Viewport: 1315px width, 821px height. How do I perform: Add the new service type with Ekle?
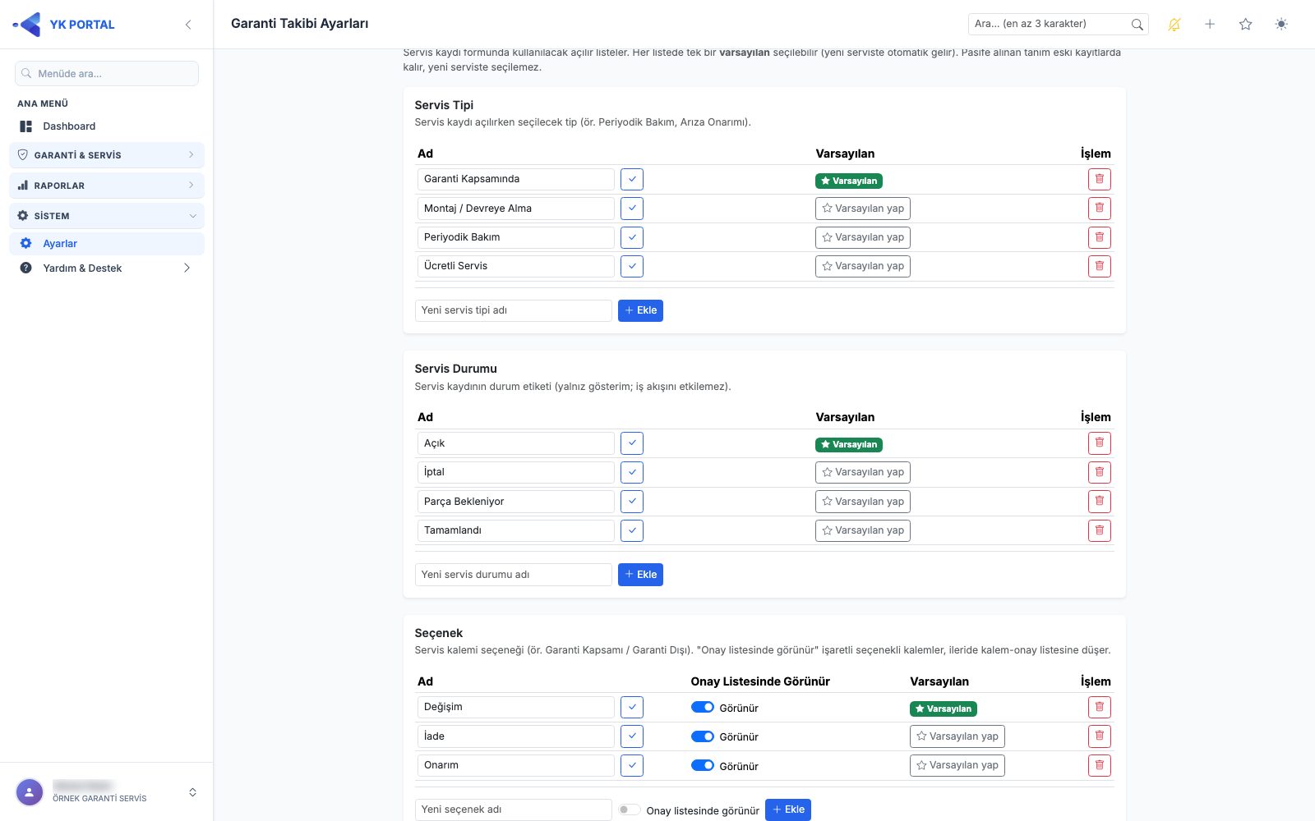coord(640,310)
